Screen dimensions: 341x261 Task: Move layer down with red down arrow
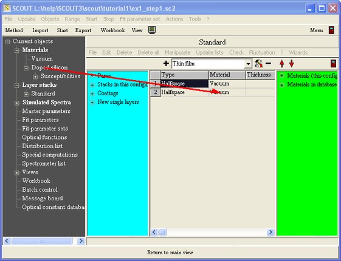[291, 64]
